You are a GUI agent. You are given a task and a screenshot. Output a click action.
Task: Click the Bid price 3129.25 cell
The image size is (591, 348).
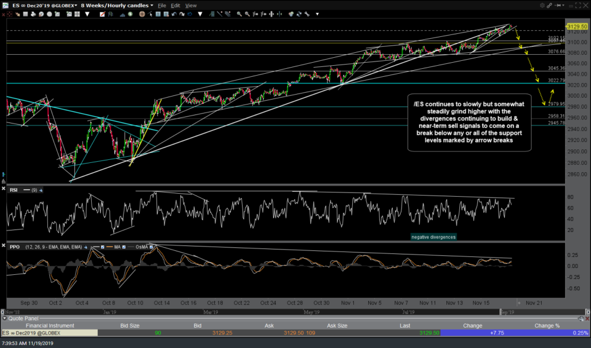coord(222,333)
